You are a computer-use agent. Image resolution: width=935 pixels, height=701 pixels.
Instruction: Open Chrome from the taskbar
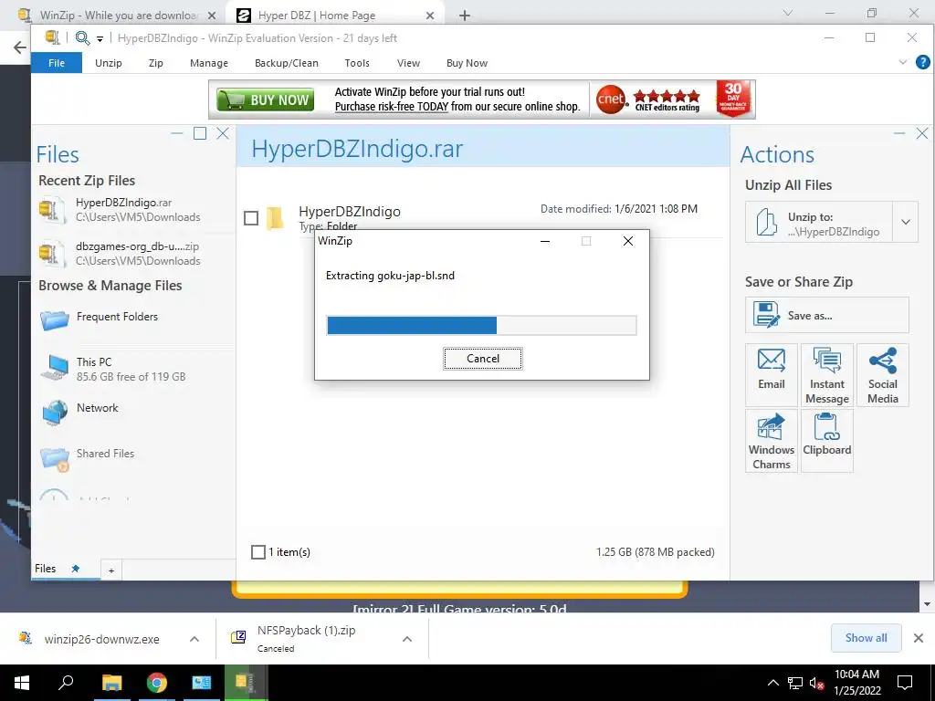(x=157, y=683)
